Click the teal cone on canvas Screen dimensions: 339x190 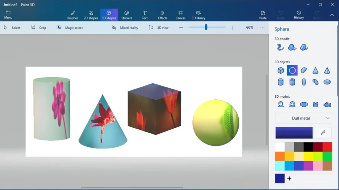point(103,122)
